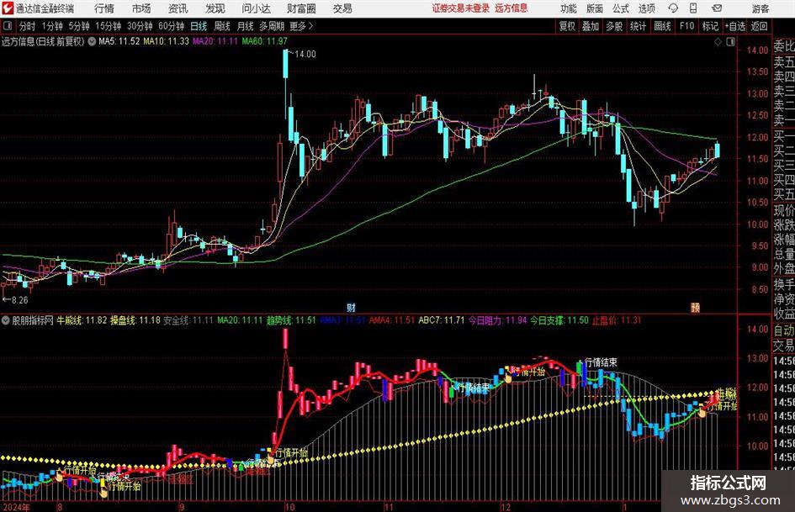Click the 牛熊线: 11.82 indicator label
The height and width of the screenshot is (512, 795).
tap(82, 320)
